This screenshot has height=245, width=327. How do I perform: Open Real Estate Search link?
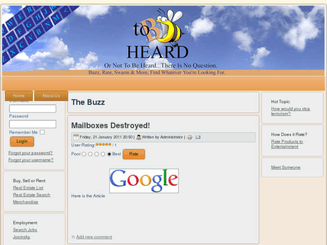pyautogui.click(x=31, y=195)
